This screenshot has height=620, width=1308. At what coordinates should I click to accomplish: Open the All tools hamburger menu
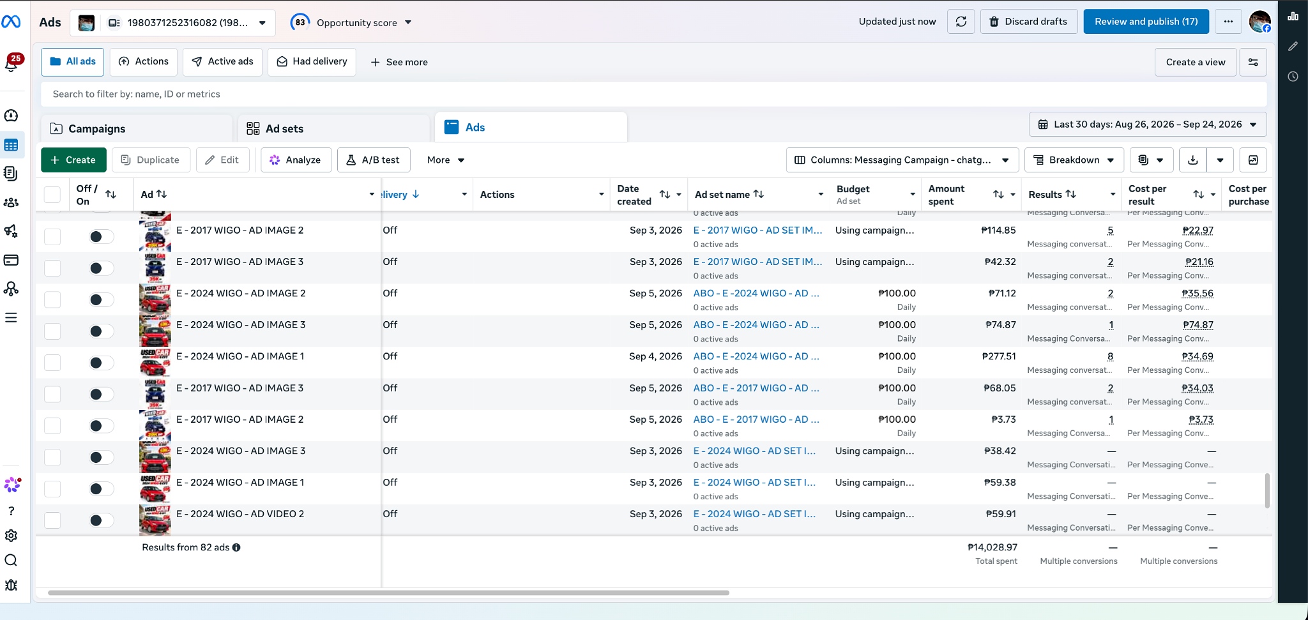pyautogui.click(x=11, y=317)
